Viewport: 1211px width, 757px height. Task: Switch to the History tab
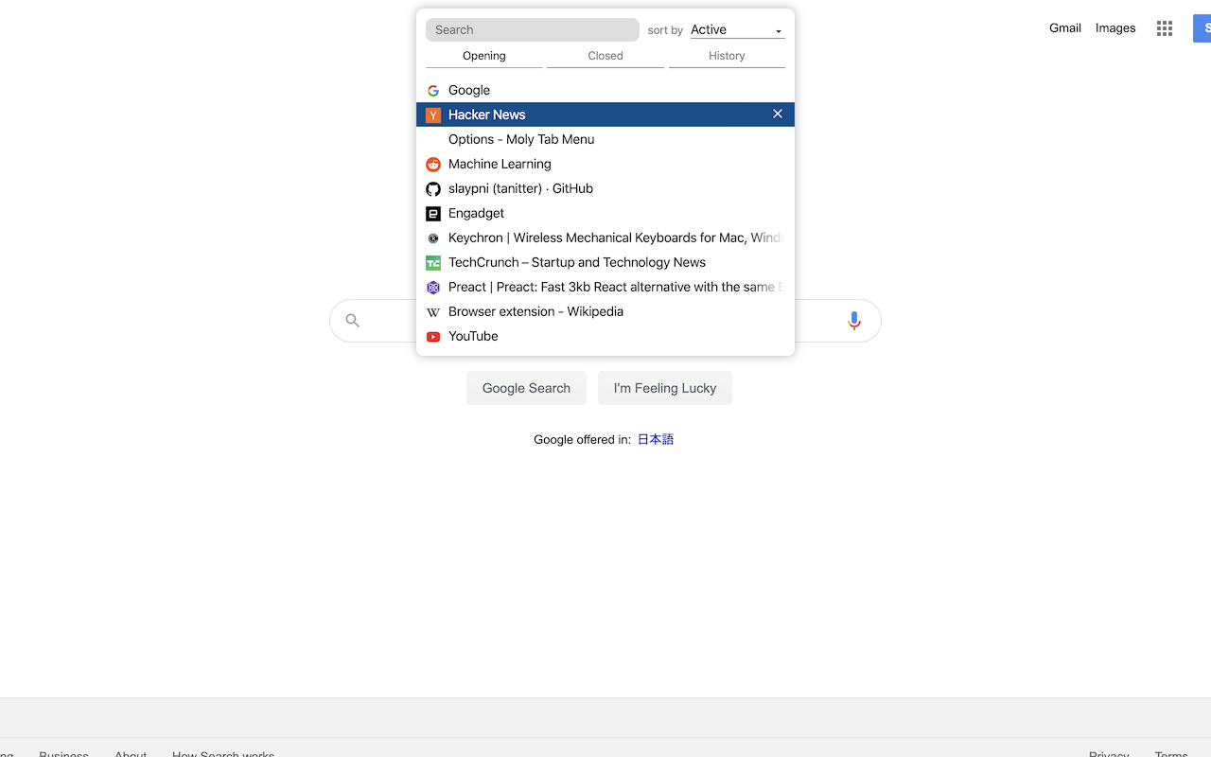(727, 57)
